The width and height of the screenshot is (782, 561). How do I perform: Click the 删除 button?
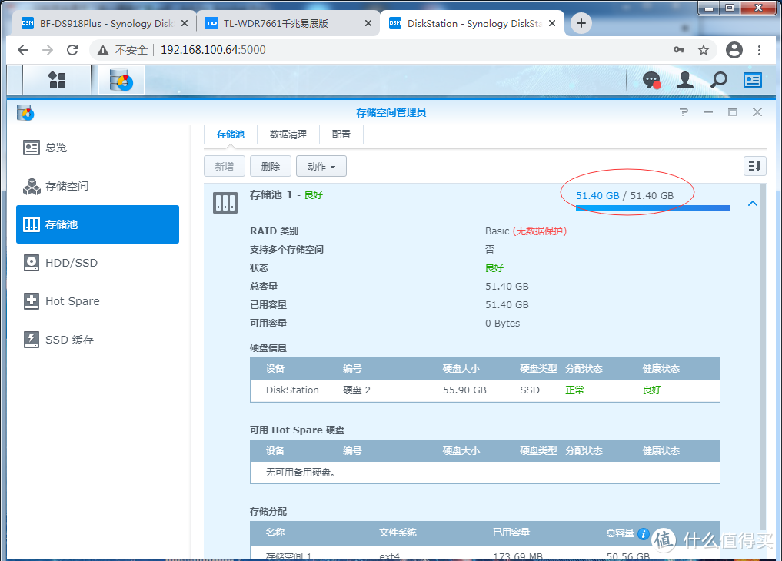coord(271,167)
